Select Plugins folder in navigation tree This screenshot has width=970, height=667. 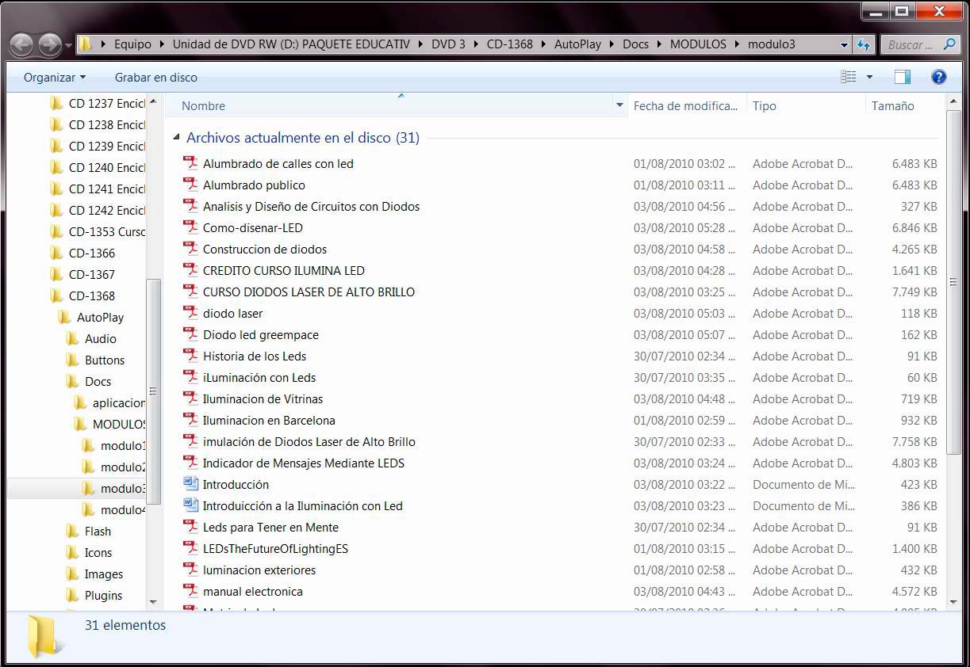[x=94, y=595]
